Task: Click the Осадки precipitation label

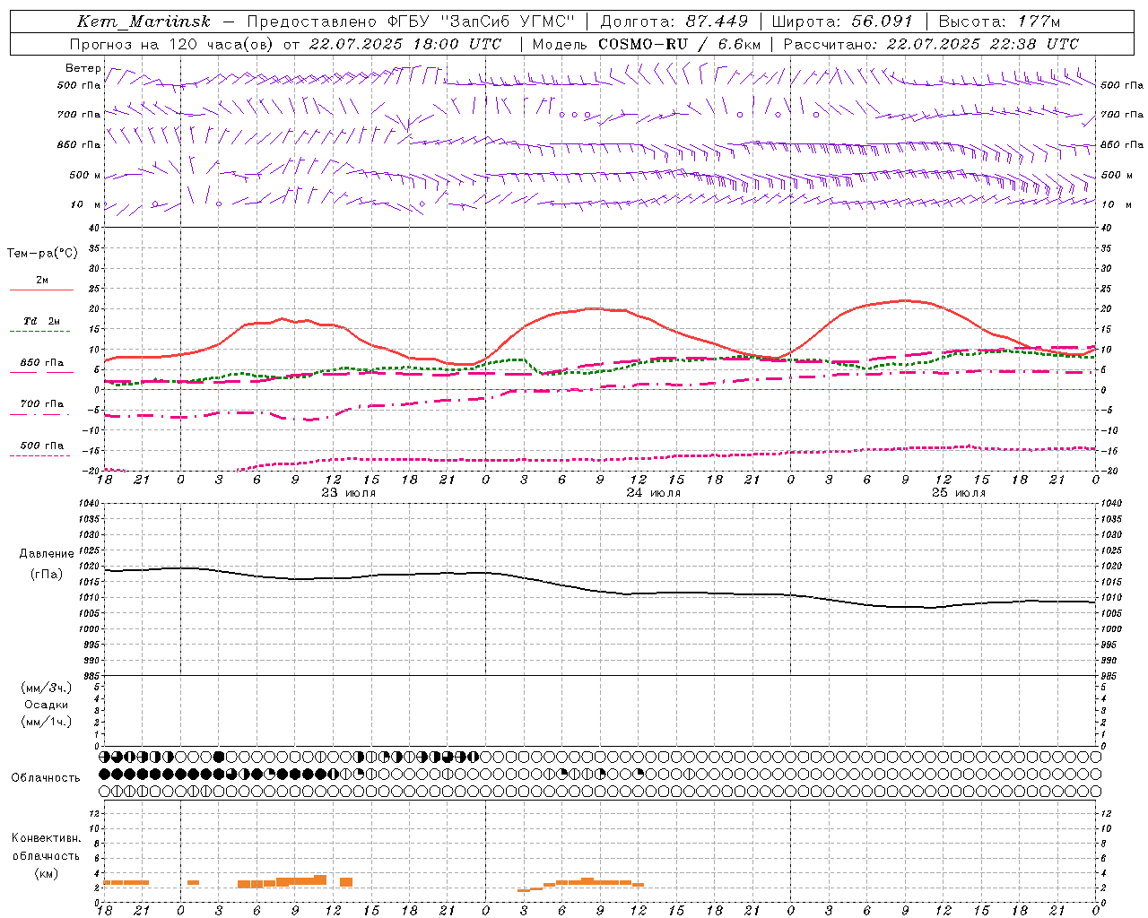Action: click(x=47, y=705)
